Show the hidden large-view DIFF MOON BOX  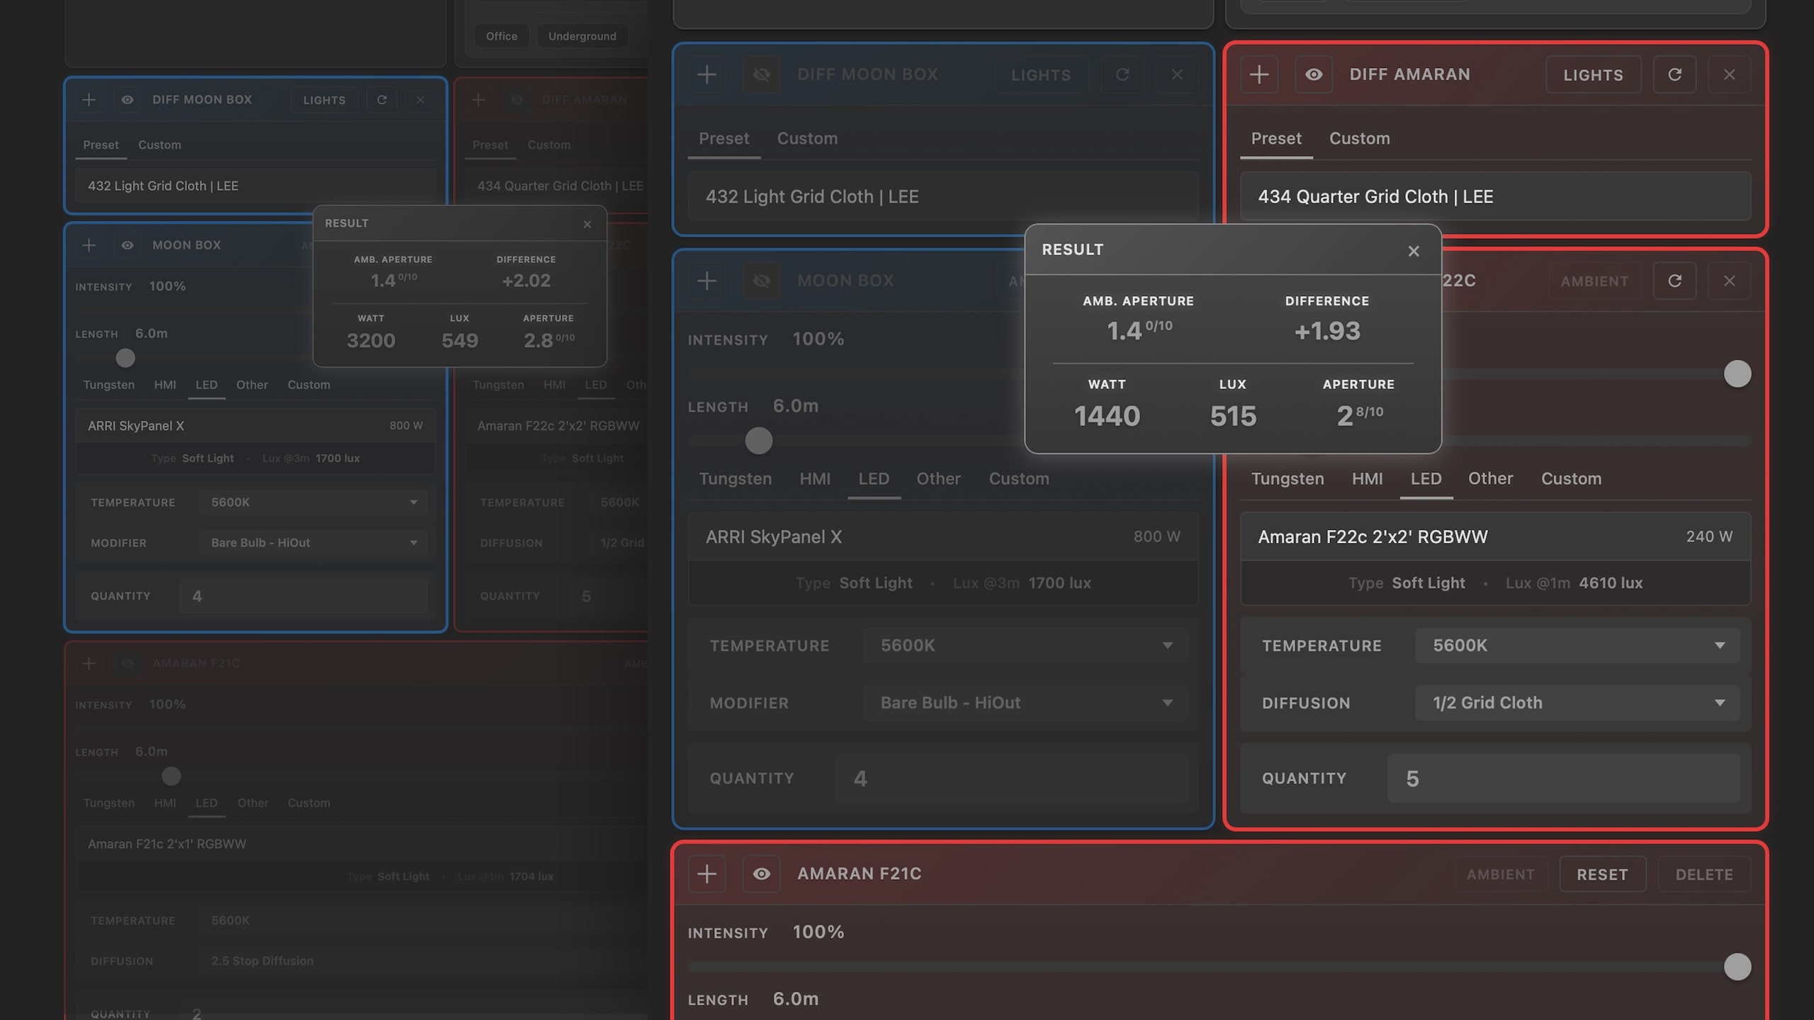(762, 74)
